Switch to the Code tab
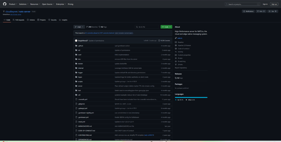 (7, 20)
